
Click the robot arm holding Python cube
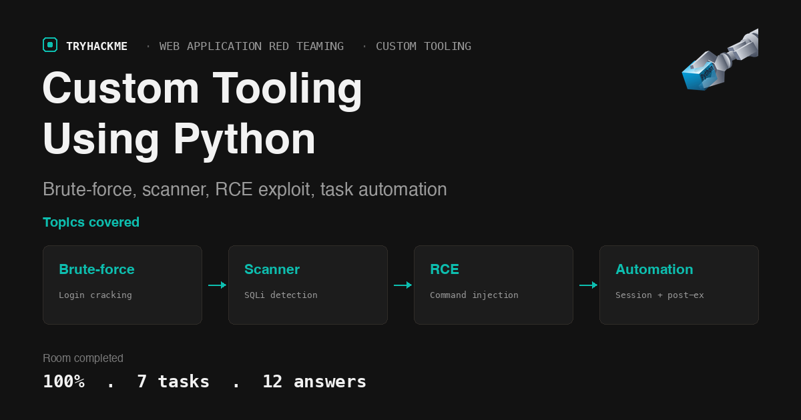(x=720, y=59)
